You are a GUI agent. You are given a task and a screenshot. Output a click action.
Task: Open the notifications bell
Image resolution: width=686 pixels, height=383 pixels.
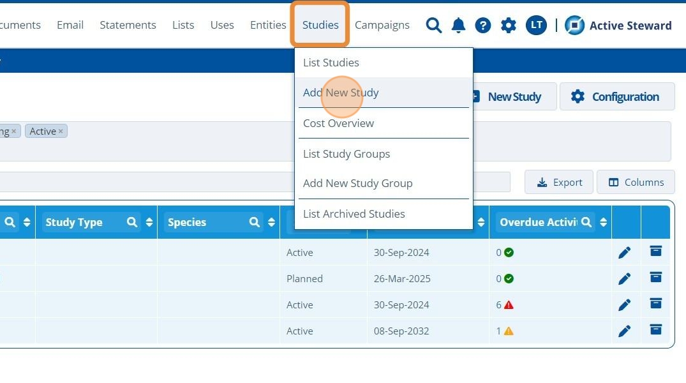click(x=458, y=26)
